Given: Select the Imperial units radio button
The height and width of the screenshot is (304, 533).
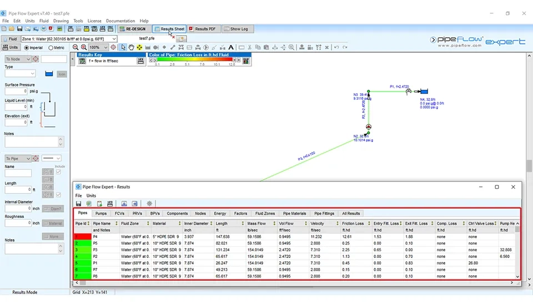Looking at the screenshot, I should click(x=27, y=48).
